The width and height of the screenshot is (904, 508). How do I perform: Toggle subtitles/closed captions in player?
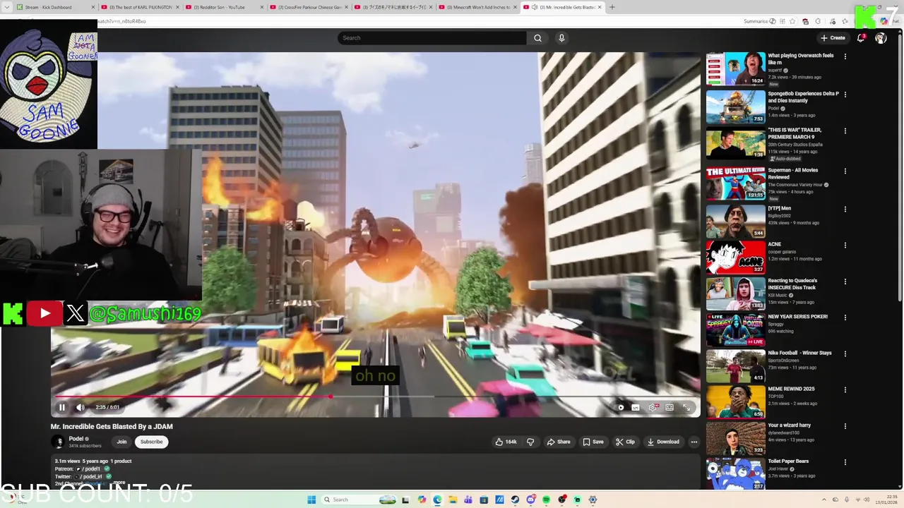pos(636,407)
